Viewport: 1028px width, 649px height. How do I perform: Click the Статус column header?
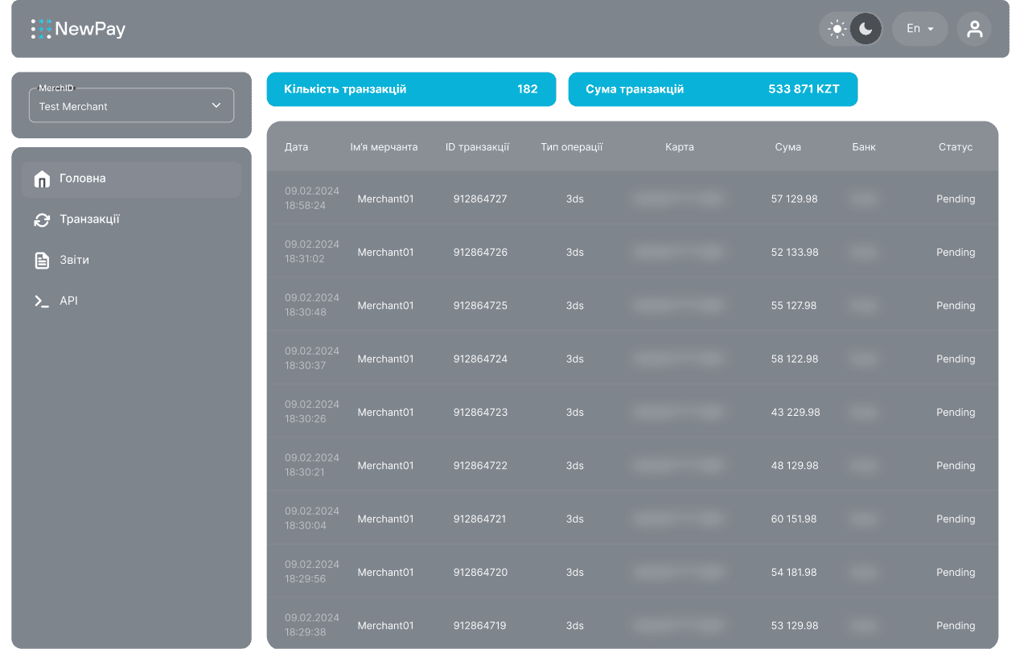(955, 147)
